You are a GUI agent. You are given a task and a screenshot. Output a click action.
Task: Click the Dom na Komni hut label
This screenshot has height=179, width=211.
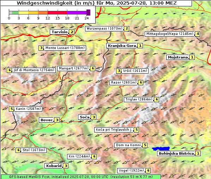(x=128, y=145)
